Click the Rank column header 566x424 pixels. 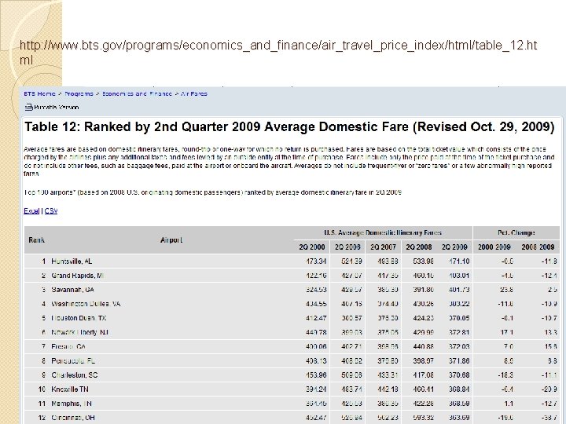36,240
